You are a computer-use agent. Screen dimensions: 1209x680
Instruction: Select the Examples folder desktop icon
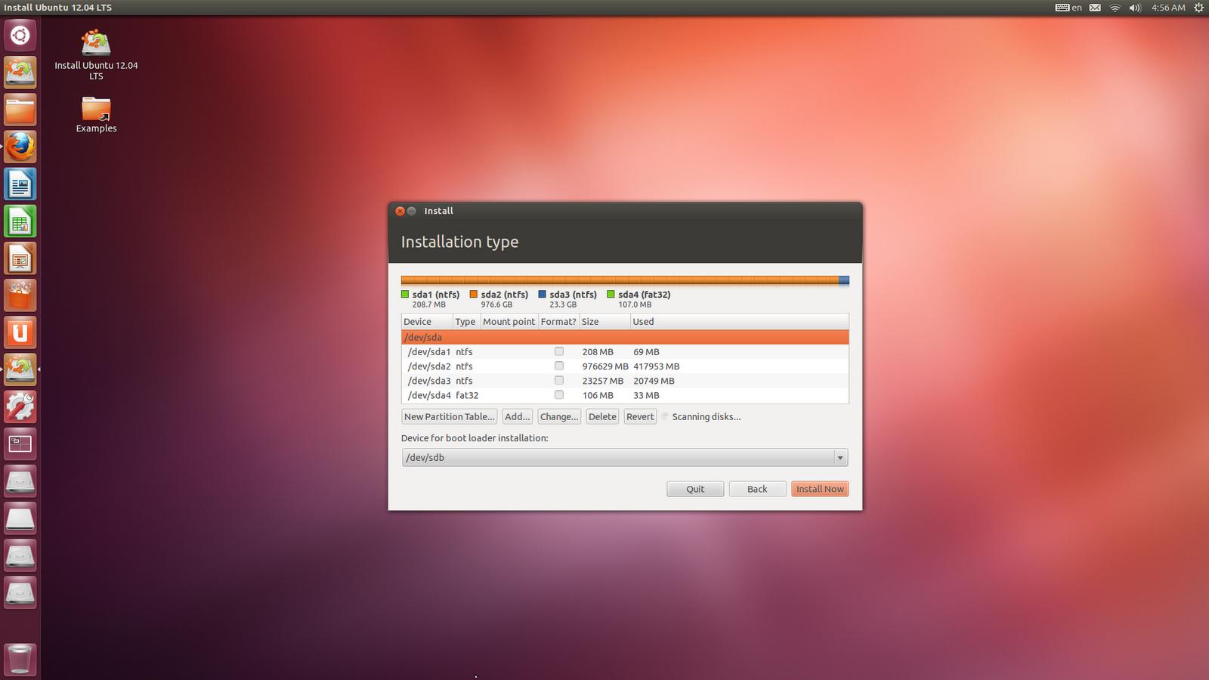[x=96, y=115]
